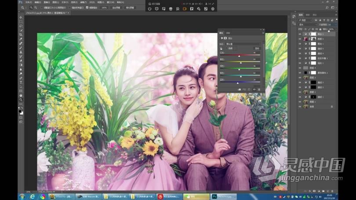This screenshot has height=200, width=356.
Task: Click the Auto button in Properties
Action: coord(257,48)
